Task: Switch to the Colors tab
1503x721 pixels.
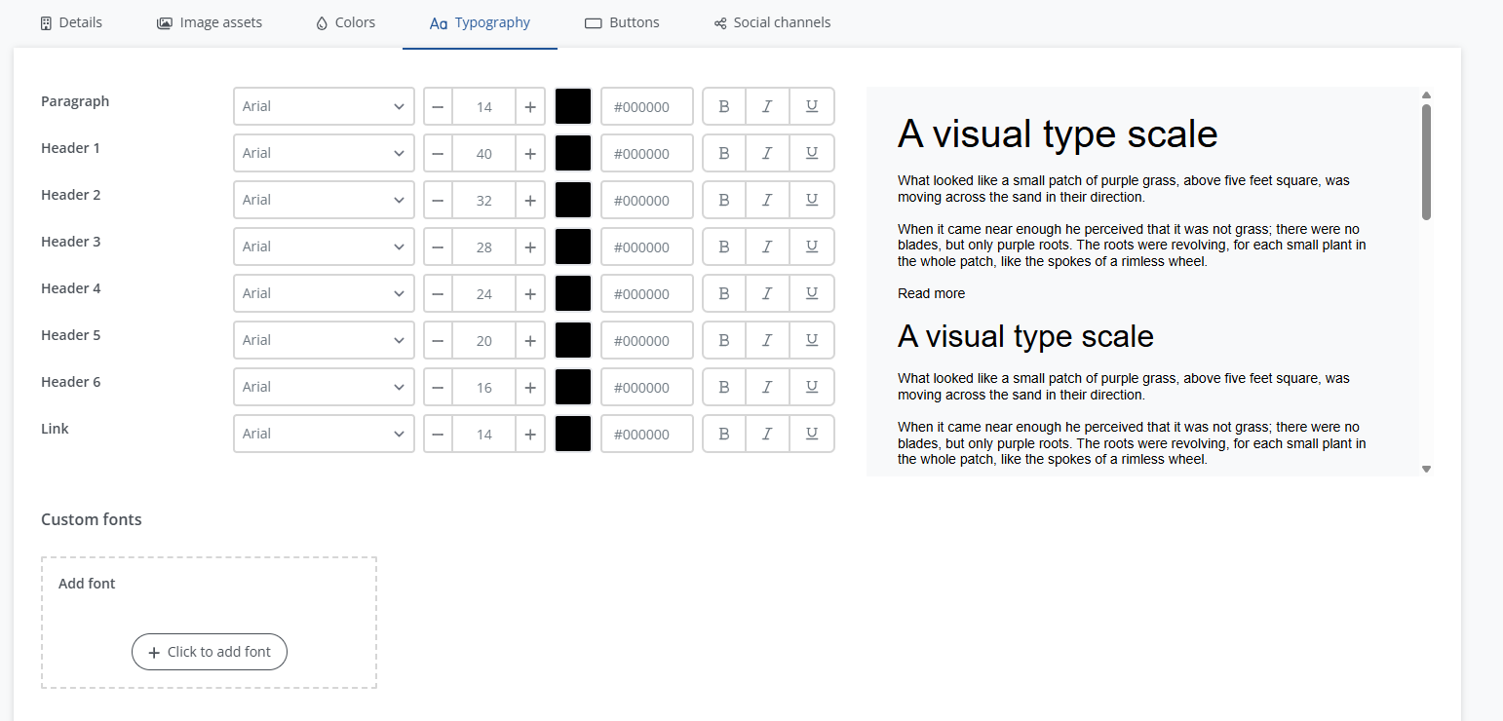Action: click(x=345, y=22)
